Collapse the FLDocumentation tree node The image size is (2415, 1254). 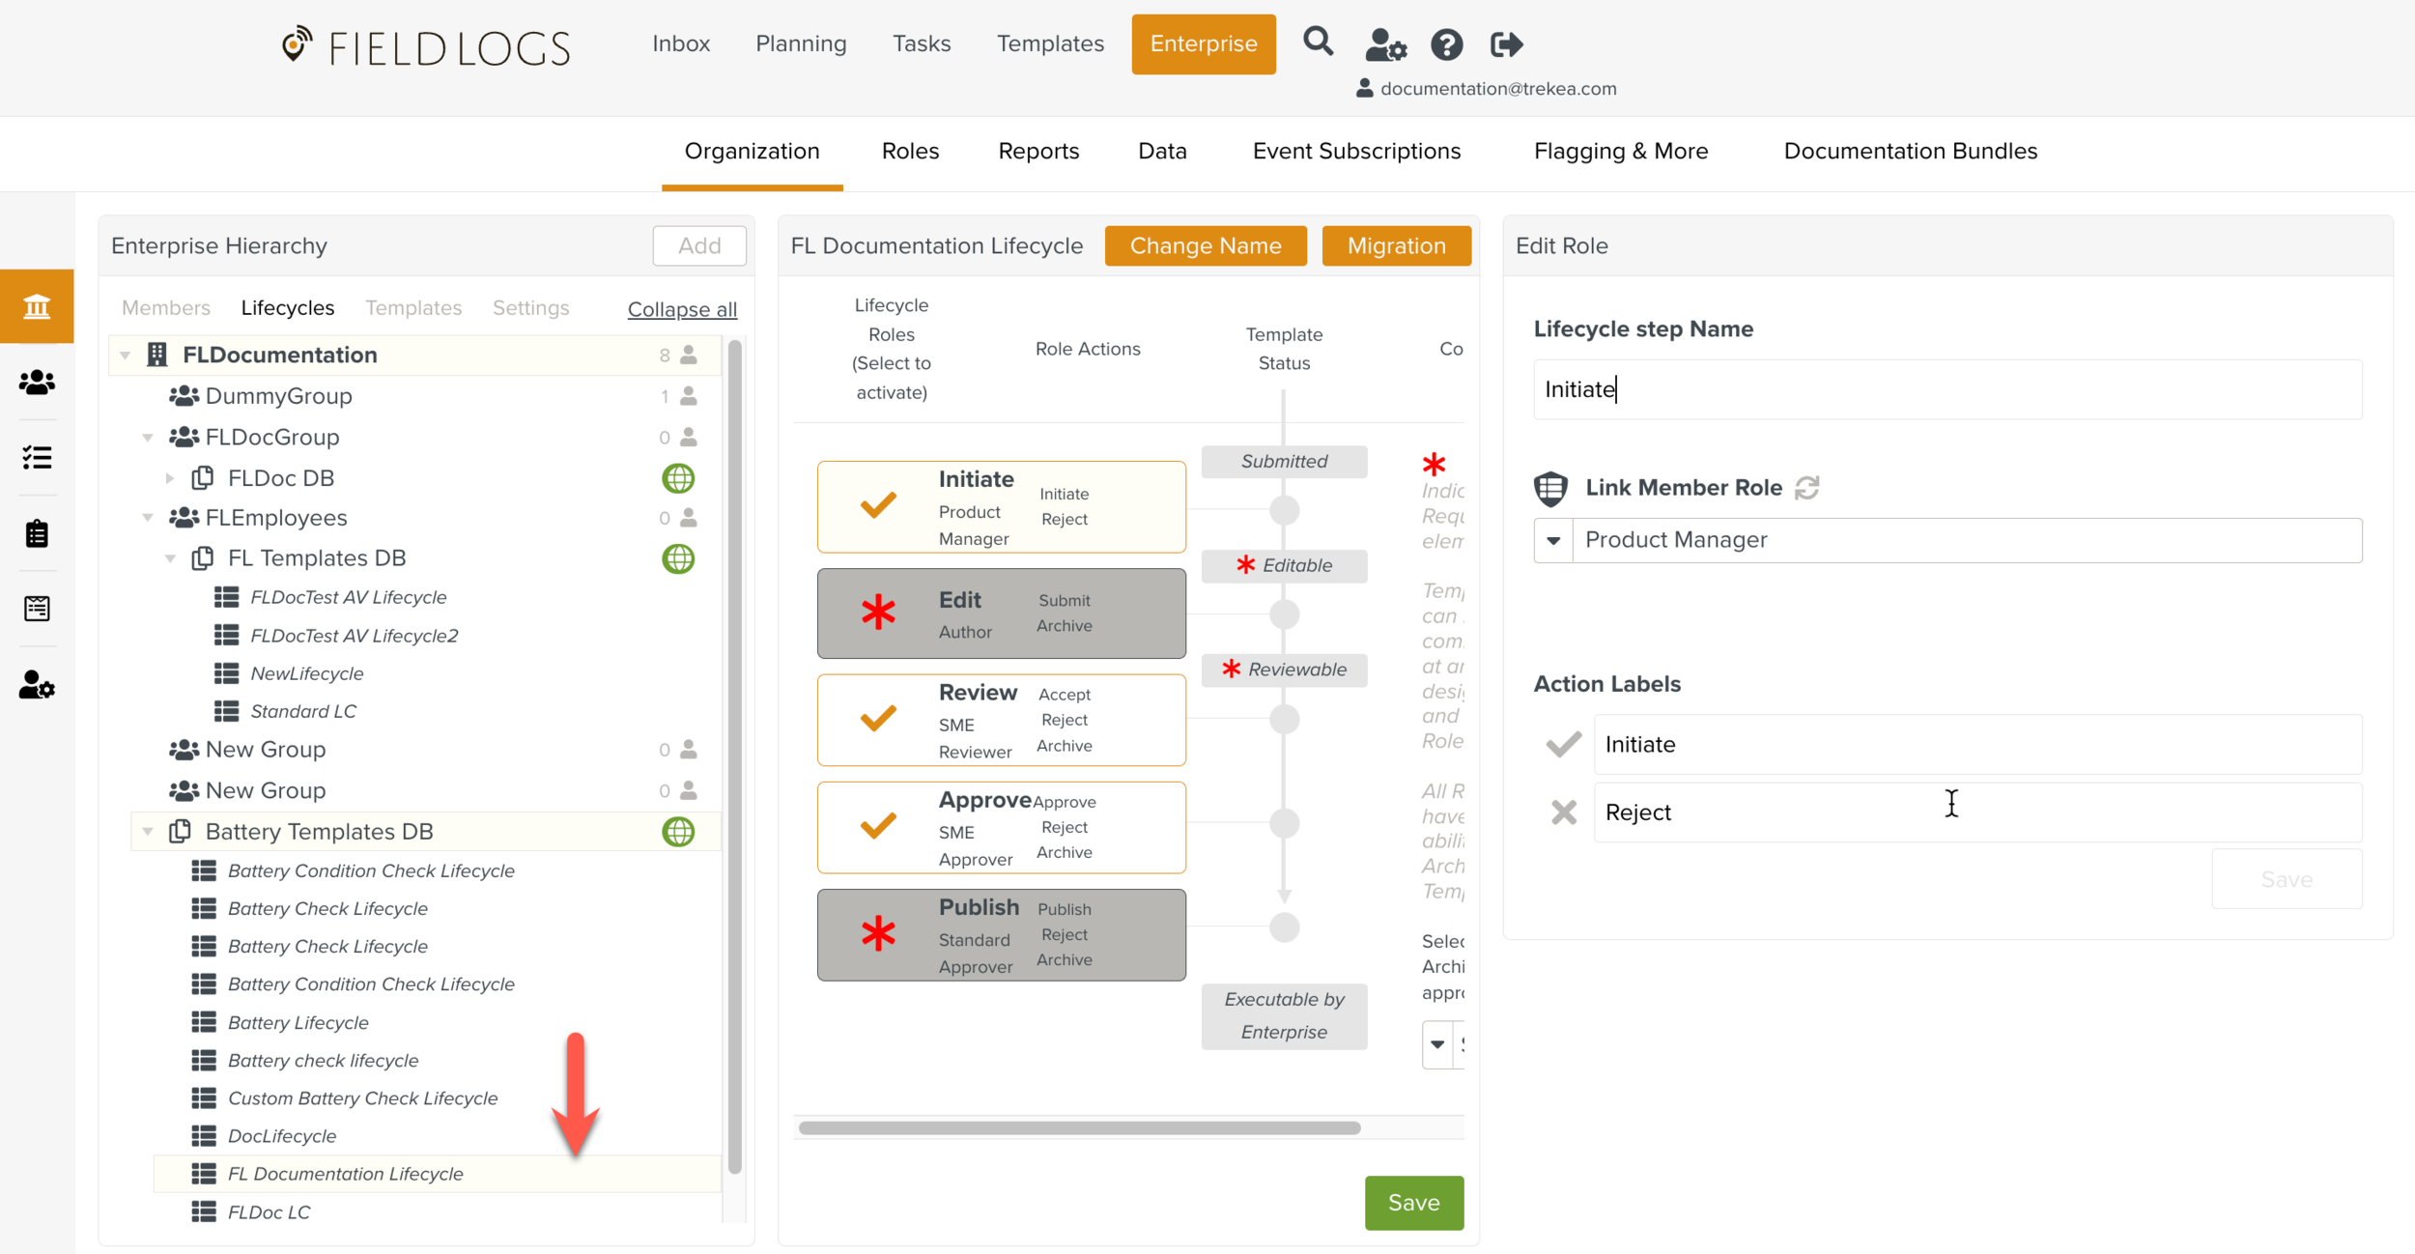[x=126, y=356]
